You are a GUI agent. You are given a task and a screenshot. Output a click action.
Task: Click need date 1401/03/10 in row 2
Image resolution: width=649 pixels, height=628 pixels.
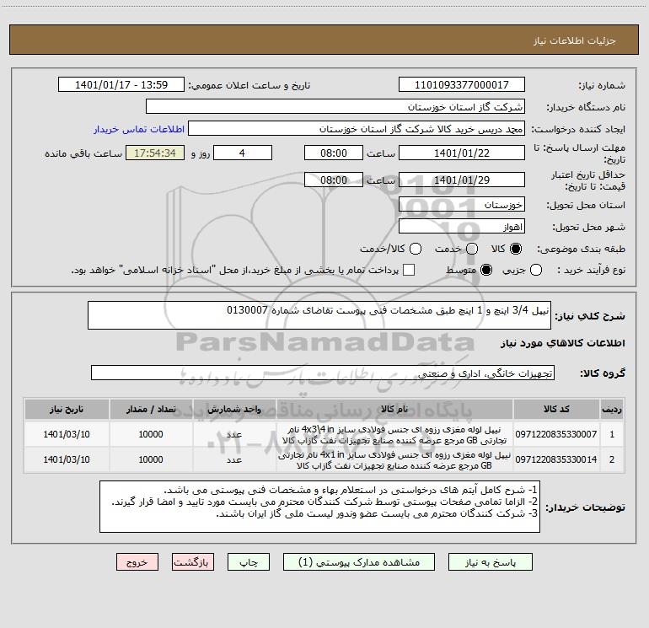[67, 459]
